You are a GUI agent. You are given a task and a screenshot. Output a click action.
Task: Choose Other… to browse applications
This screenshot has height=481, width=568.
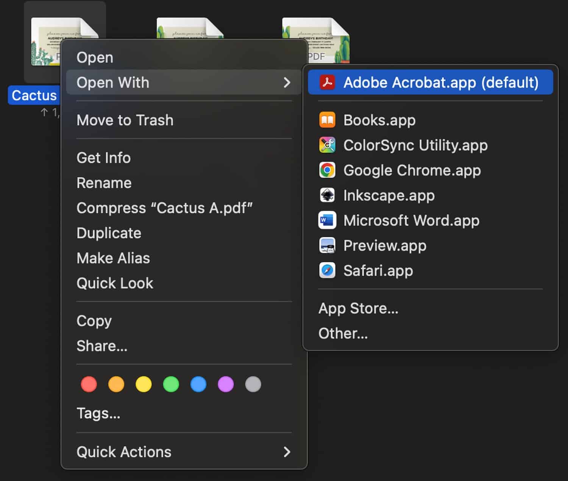(x=343, y=333)
